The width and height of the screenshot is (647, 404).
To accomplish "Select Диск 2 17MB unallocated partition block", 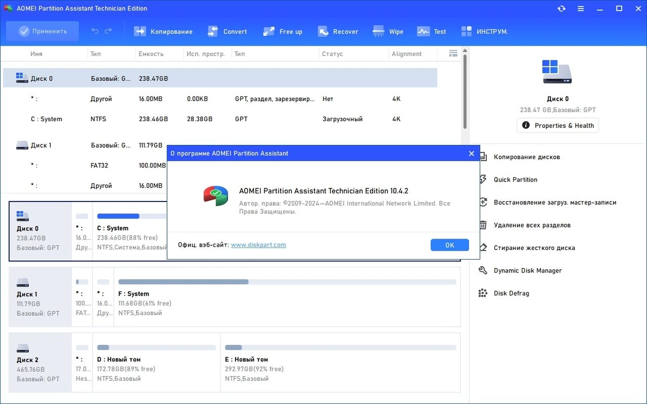I will point(82,363).
